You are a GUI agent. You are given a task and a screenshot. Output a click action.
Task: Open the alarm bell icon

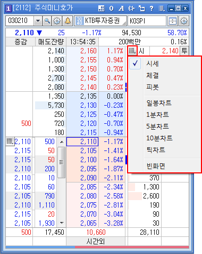pos(68,21)
